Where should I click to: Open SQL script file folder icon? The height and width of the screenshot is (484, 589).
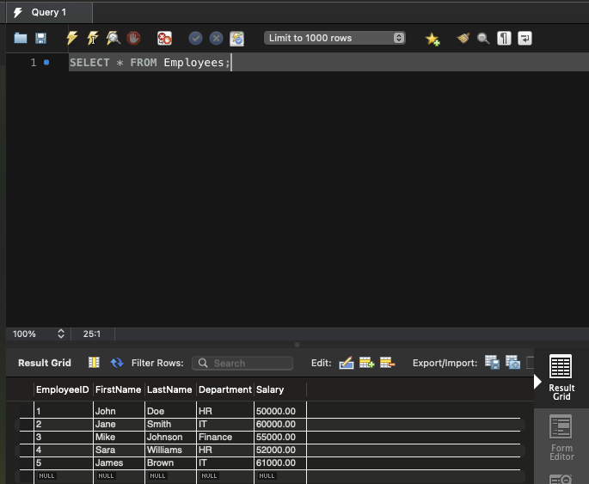21,38
